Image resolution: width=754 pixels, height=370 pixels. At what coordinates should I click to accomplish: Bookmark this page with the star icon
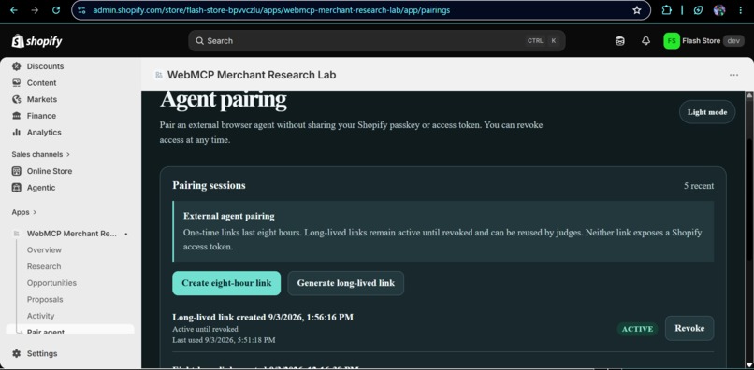[x=637, y=10]
